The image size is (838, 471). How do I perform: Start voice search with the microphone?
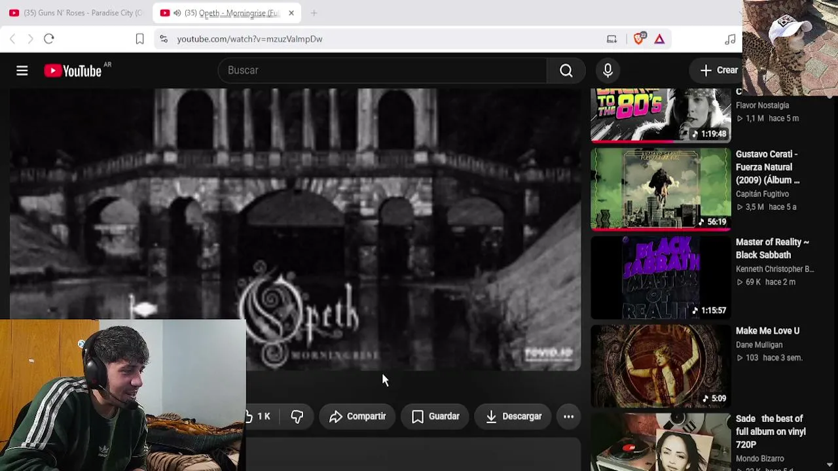click(x=608, y=71)
